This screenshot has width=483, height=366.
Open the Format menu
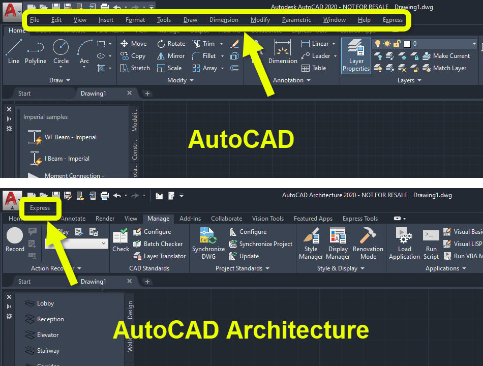(135, 20)
